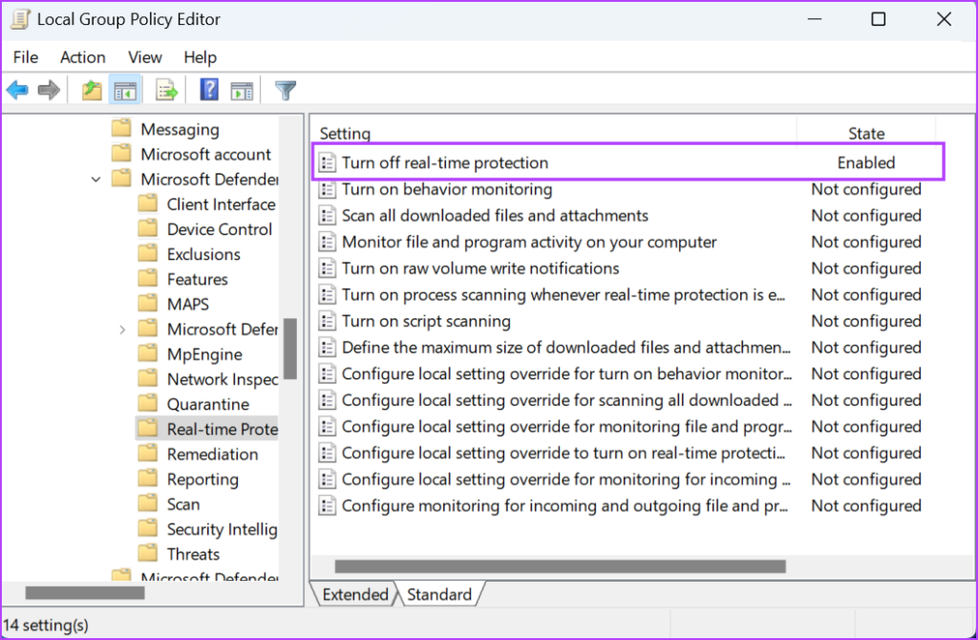Select the Security Intellig tree folder

pyautogui.click(x=222, y=528)
